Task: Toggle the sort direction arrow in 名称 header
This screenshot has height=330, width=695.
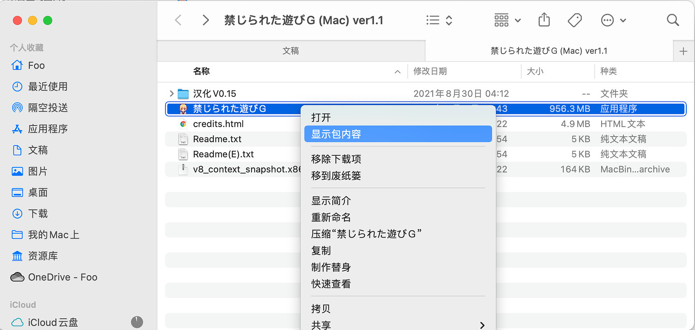Action: click(397, 72)
